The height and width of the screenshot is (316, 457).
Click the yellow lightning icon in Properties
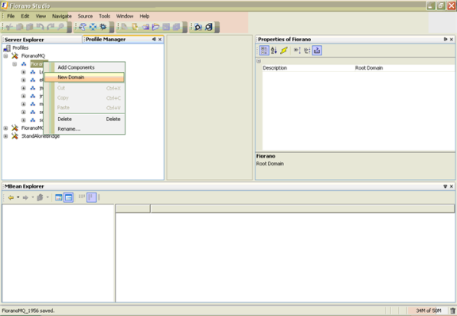284,51
